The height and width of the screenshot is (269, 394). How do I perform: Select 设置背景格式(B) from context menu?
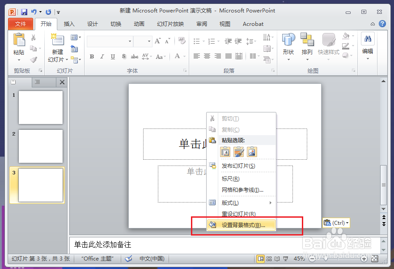241,225
